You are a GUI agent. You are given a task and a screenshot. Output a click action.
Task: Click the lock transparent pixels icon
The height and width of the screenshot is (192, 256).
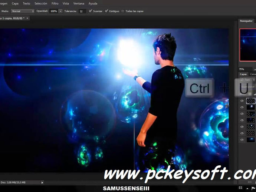(250, 94)
